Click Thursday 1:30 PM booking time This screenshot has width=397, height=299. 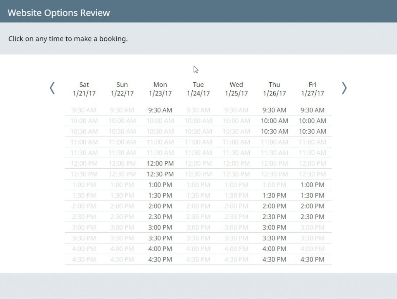pos(274,195)
